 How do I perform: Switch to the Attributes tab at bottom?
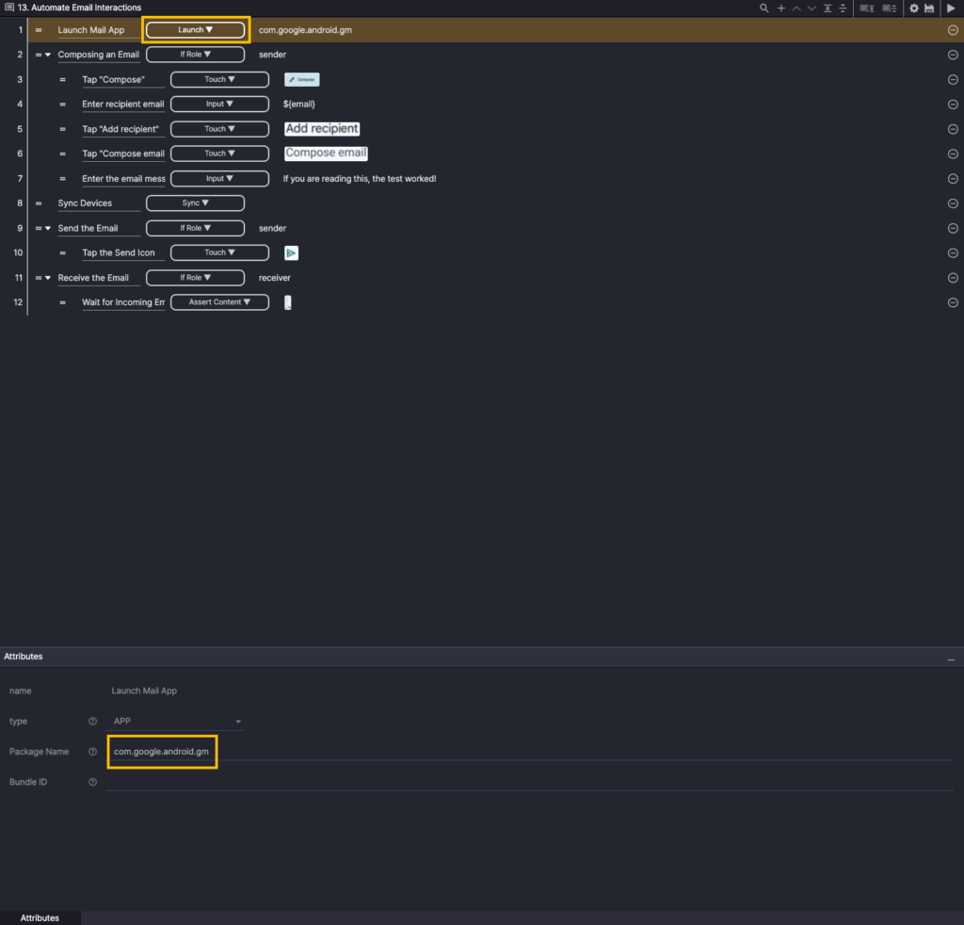click(x=40, y=917)
